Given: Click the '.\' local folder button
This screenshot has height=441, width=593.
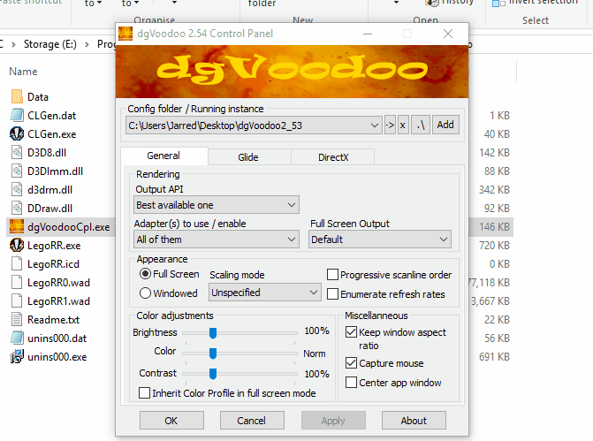Looking at the screenshot, I should pos(421,125).
